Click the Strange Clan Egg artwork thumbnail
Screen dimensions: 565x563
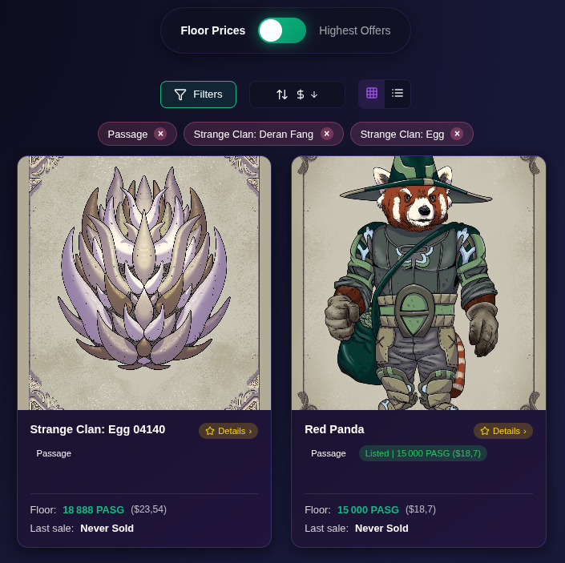[x=144, y=283]
